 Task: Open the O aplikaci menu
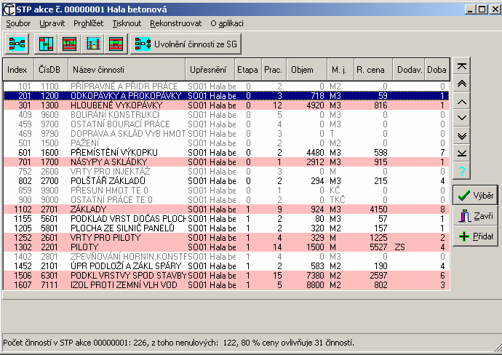coord(227,23)
